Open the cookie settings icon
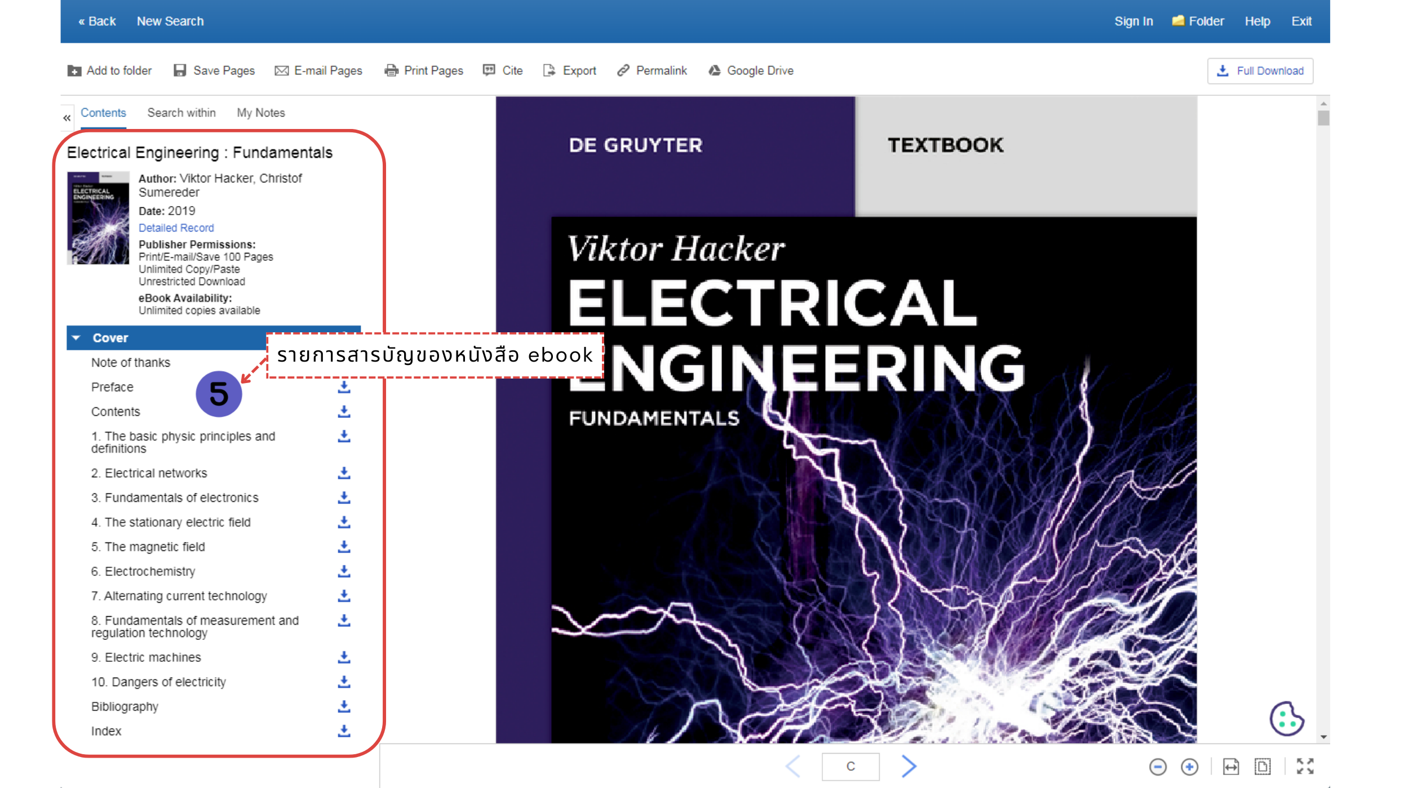The image size is (1409, 788). point(1286,719)
